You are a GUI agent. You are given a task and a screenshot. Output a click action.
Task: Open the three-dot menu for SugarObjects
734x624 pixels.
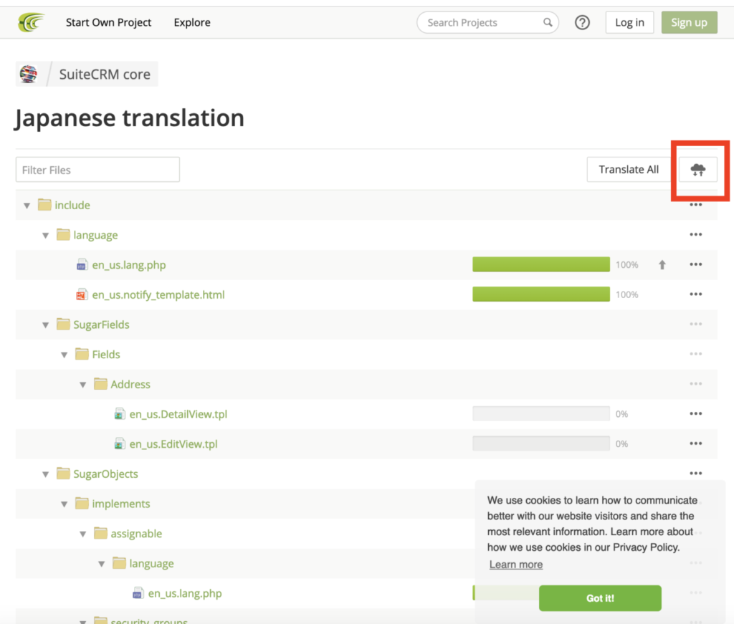695,474
